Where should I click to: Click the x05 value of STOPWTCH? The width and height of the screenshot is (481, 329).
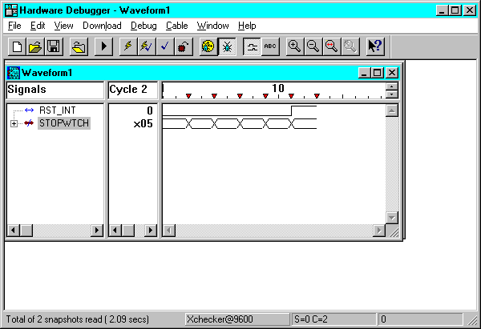pos(143,124)
